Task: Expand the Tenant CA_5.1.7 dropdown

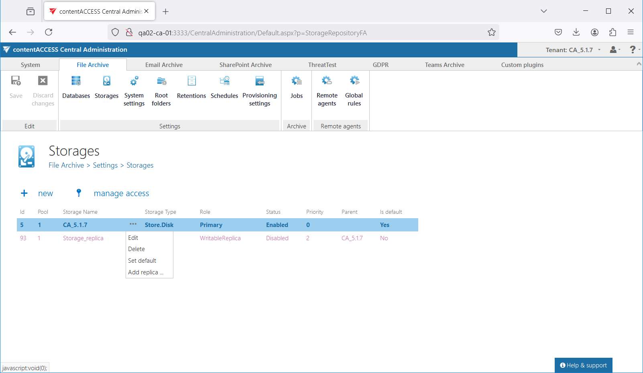Action: [573, 50]
